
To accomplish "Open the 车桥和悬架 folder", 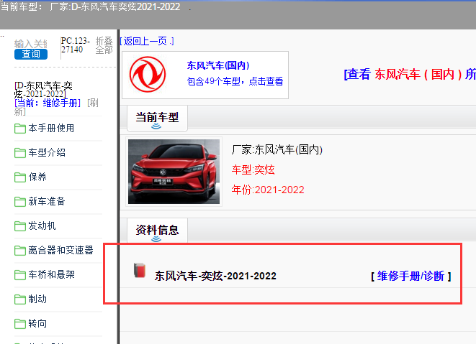I will click(51, 274).
